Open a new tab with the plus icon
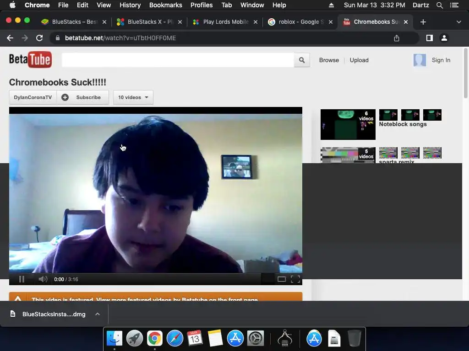Image resolution: width=469 pixels, height=351 pixels. [x=423, y=22]
